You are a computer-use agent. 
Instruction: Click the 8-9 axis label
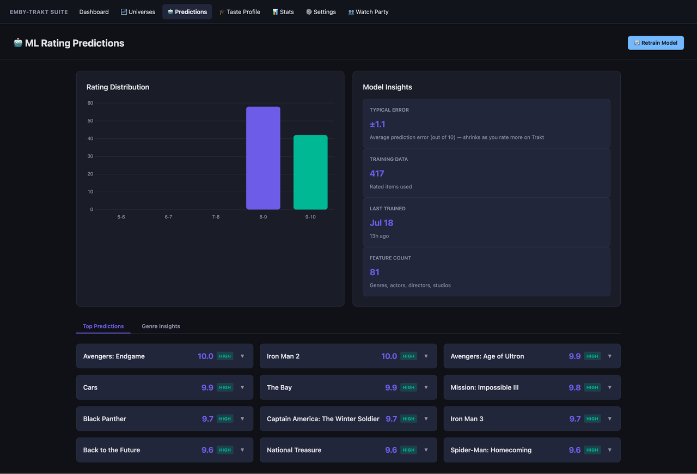[263, 217]
